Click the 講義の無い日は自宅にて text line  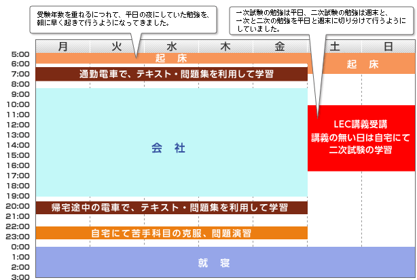[x=361, y=138]
